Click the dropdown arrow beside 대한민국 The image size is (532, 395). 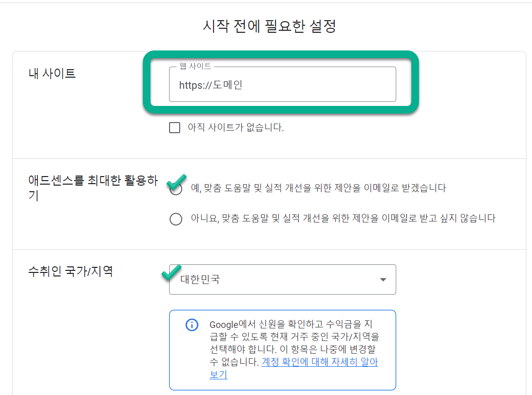[x=383, y=279]
